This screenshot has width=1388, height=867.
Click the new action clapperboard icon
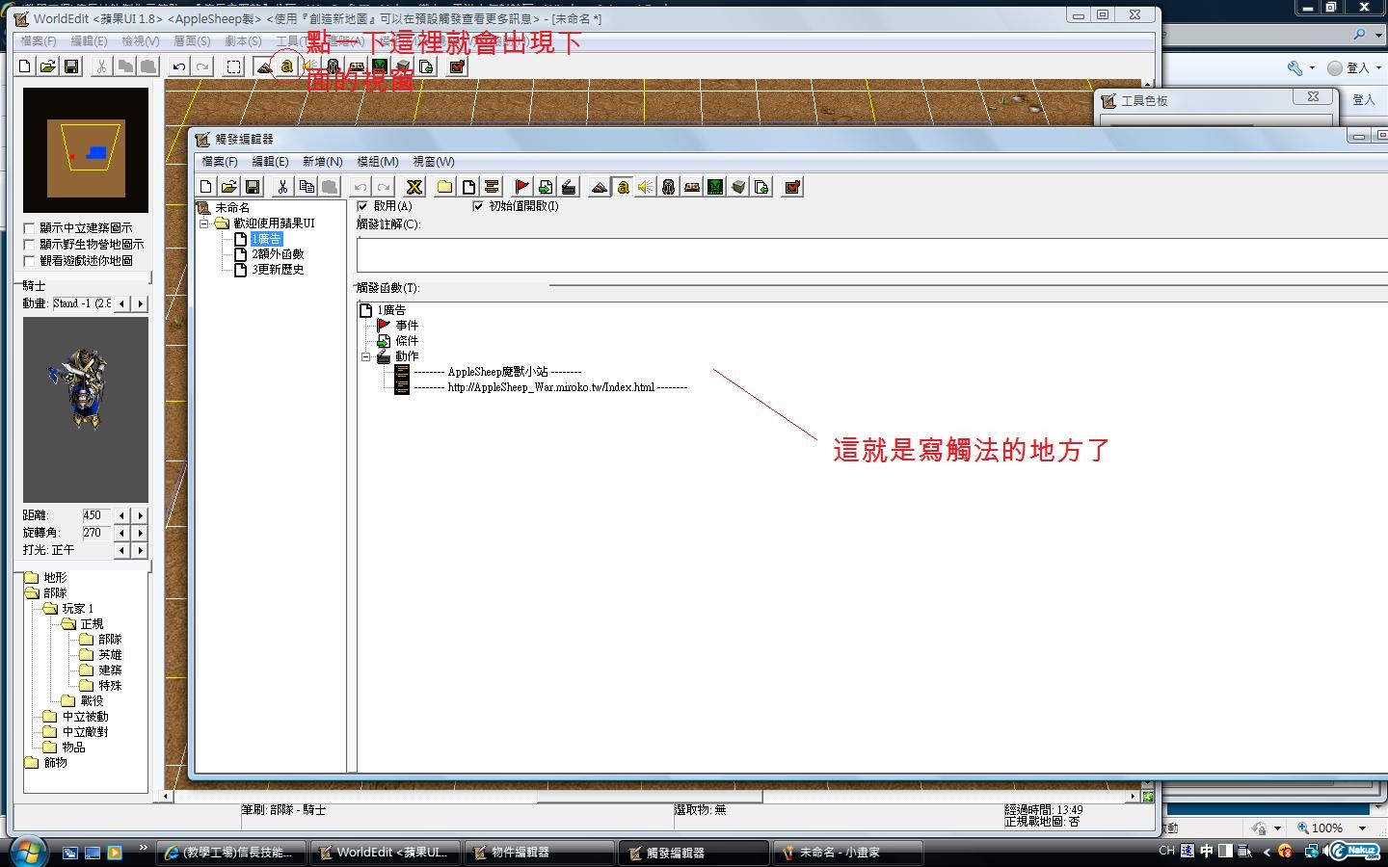pyautogui.click(x=569, y=187)
